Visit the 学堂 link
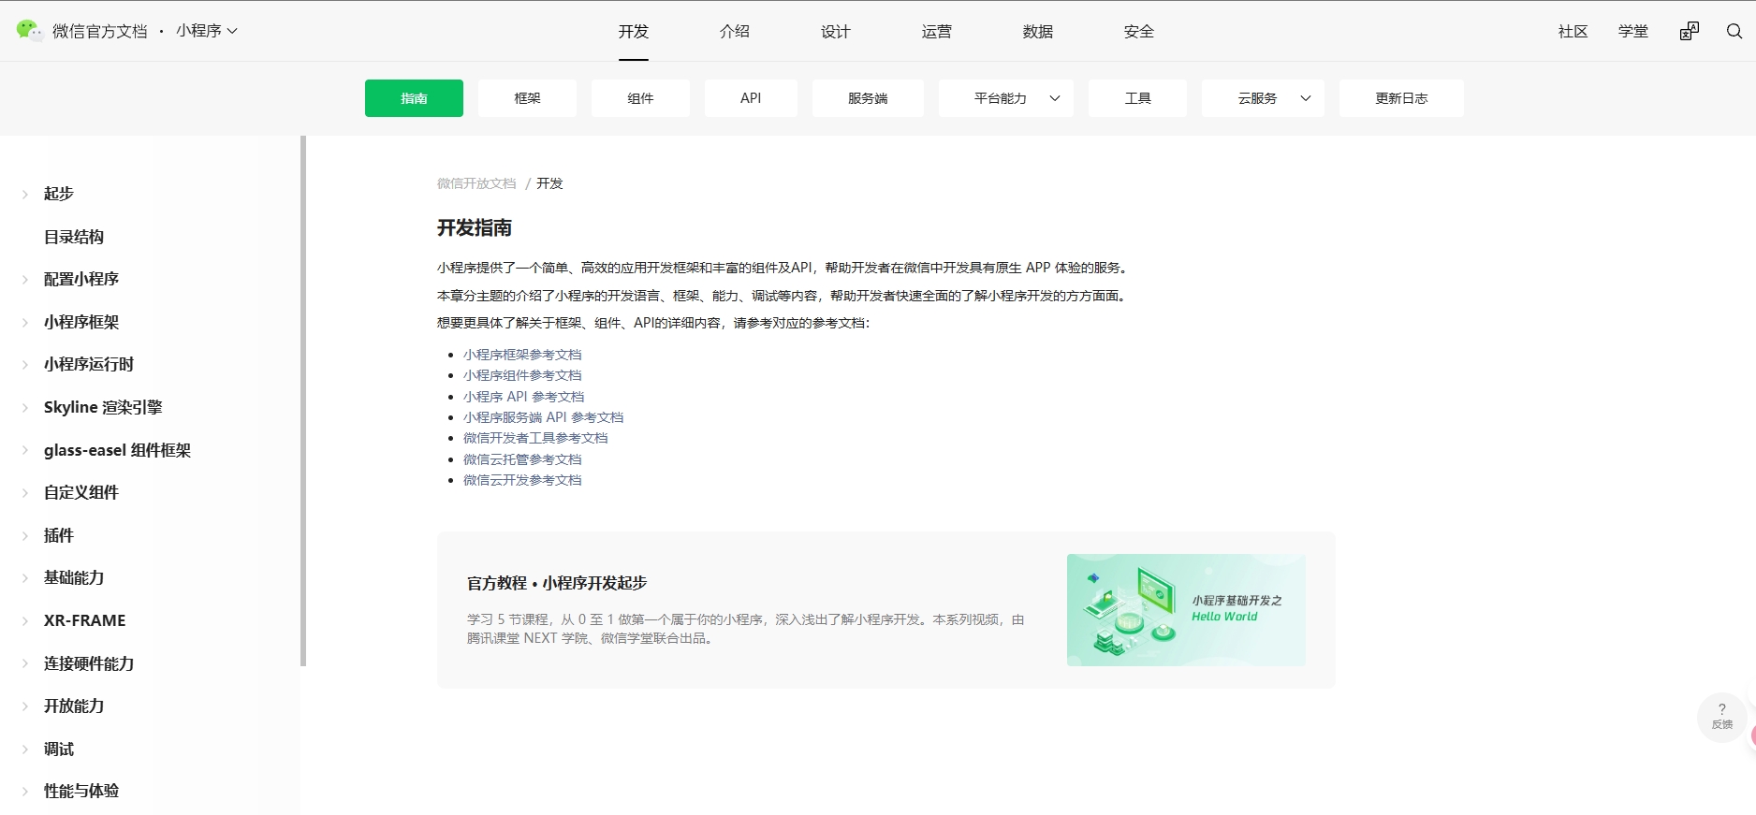This screenshot has height=815, width=1756. click(x=1632, y=32)
